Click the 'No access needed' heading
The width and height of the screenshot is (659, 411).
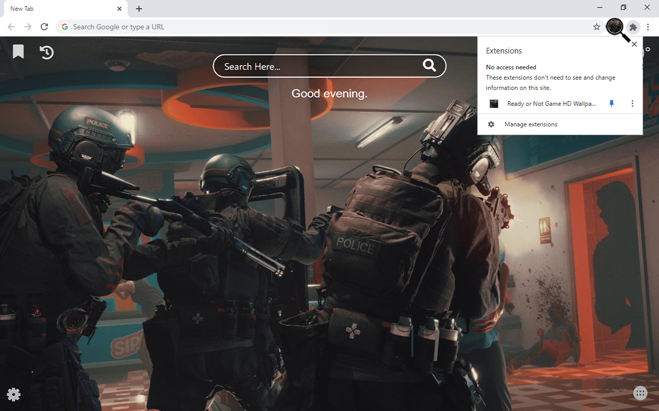pyautogui.click(x=511, y=67)
